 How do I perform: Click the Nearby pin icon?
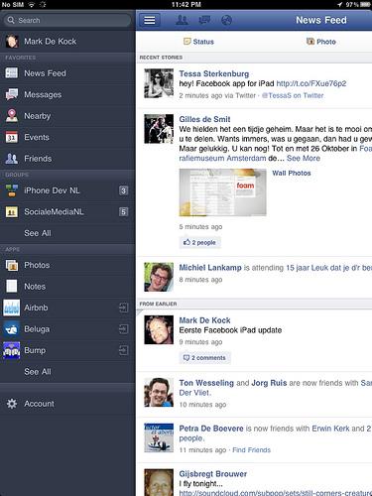pos(12,116)
